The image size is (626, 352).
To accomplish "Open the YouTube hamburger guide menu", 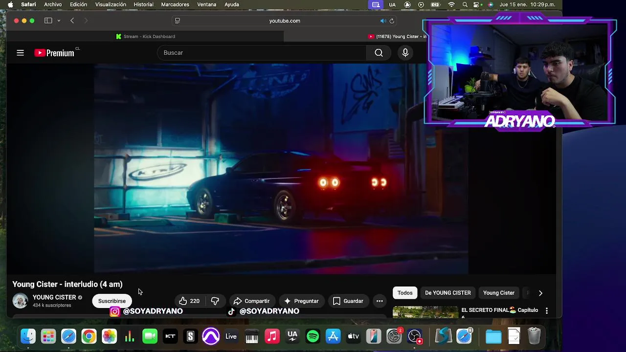I will tap(20, 53).
